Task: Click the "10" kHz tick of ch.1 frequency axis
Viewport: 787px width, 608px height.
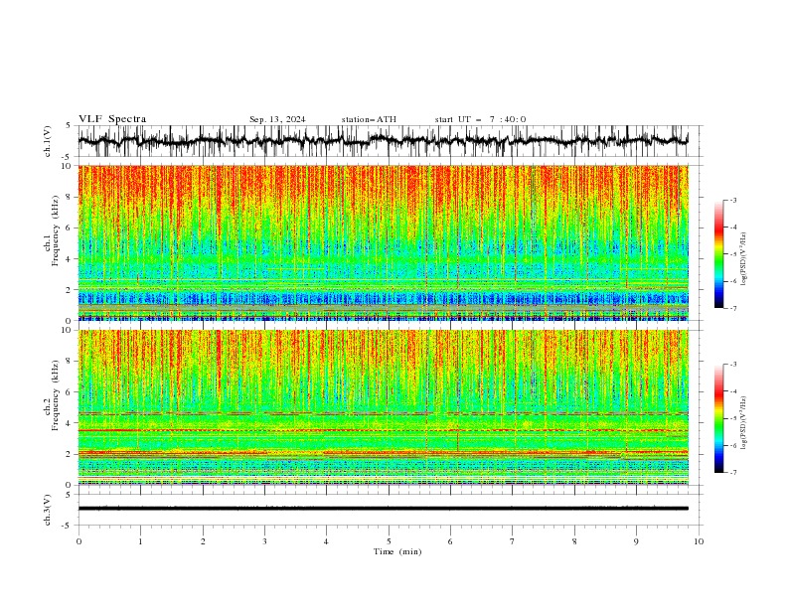Action: point(67,166)
